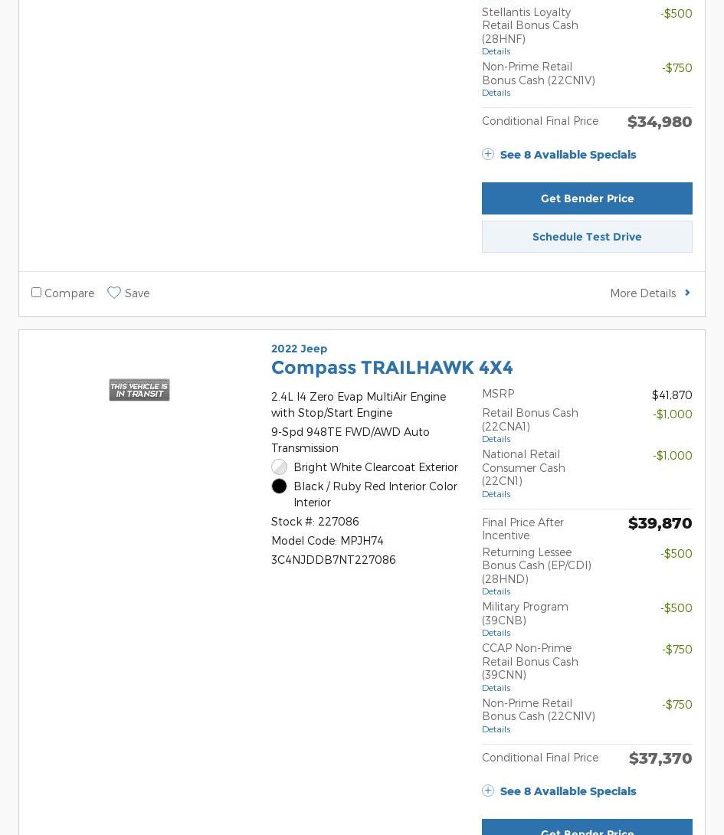Click the 2022 Jeep heading link
Image resolution: width=724 pixels, height=835 pixels.
[x=299, y=349]
